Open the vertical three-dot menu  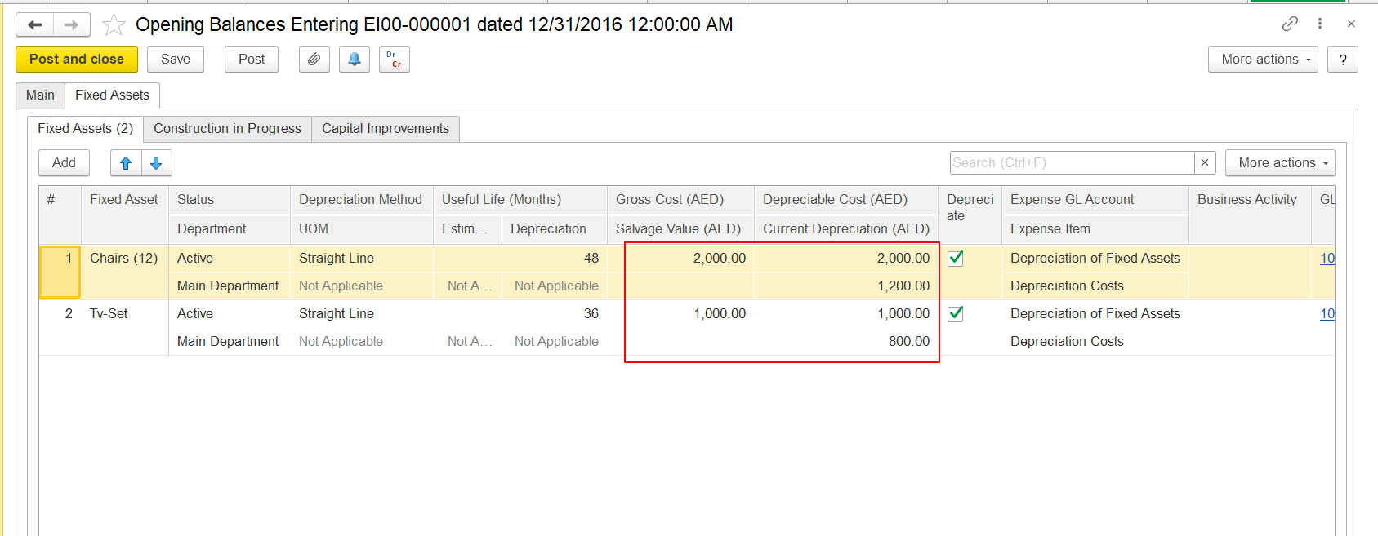coord(1320,24)
